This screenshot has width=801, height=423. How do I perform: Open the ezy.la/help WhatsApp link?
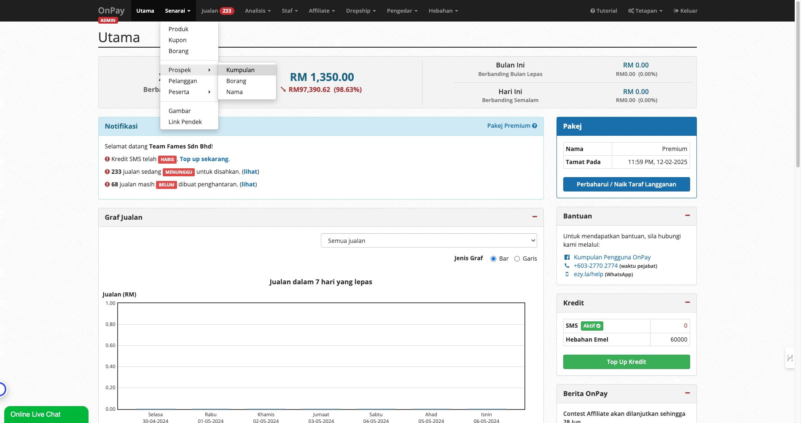(589, 274)
